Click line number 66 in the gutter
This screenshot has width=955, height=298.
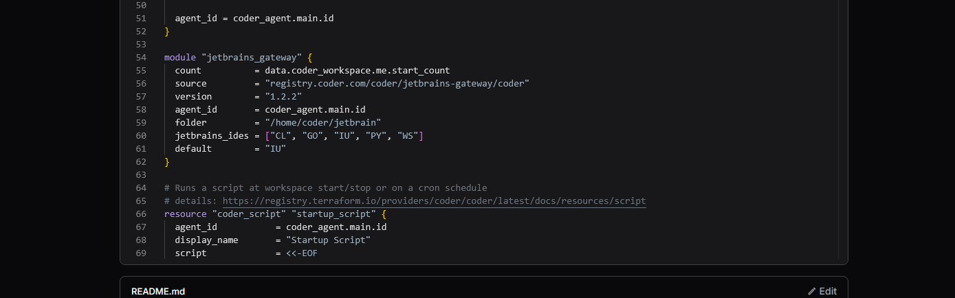pyautogui.click(x=141, y=214)
